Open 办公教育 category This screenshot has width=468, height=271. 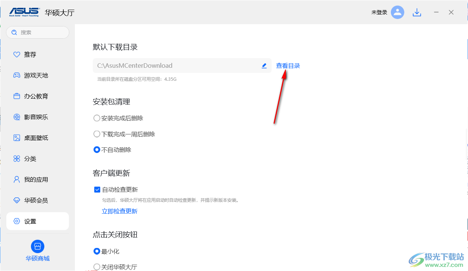coord(38,96)
